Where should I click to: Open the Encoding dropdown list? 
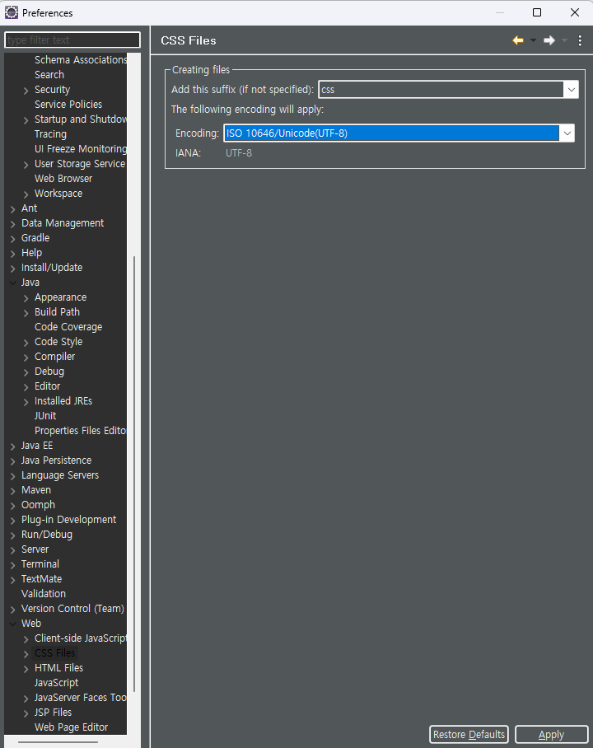[x=567, y=133]
